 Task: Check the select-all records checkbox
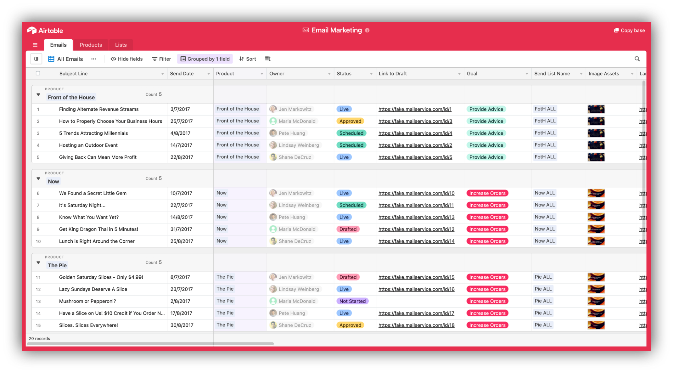(38, 73)
